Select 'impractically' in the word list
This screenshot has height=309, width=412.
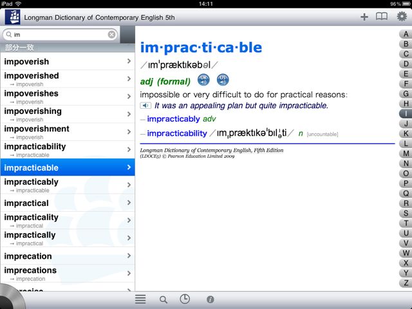pyautogui.click(x=68, y=238)
